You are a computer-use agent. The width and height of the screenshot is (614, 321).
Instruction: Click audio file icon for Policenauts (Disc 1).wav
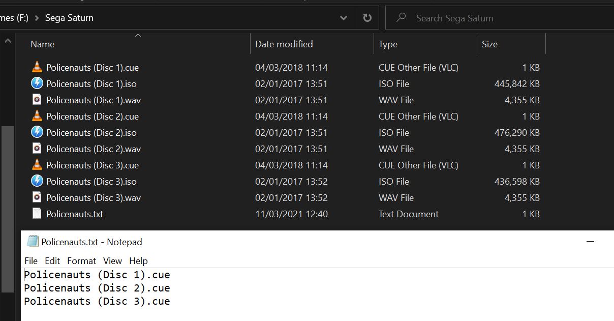37,100
